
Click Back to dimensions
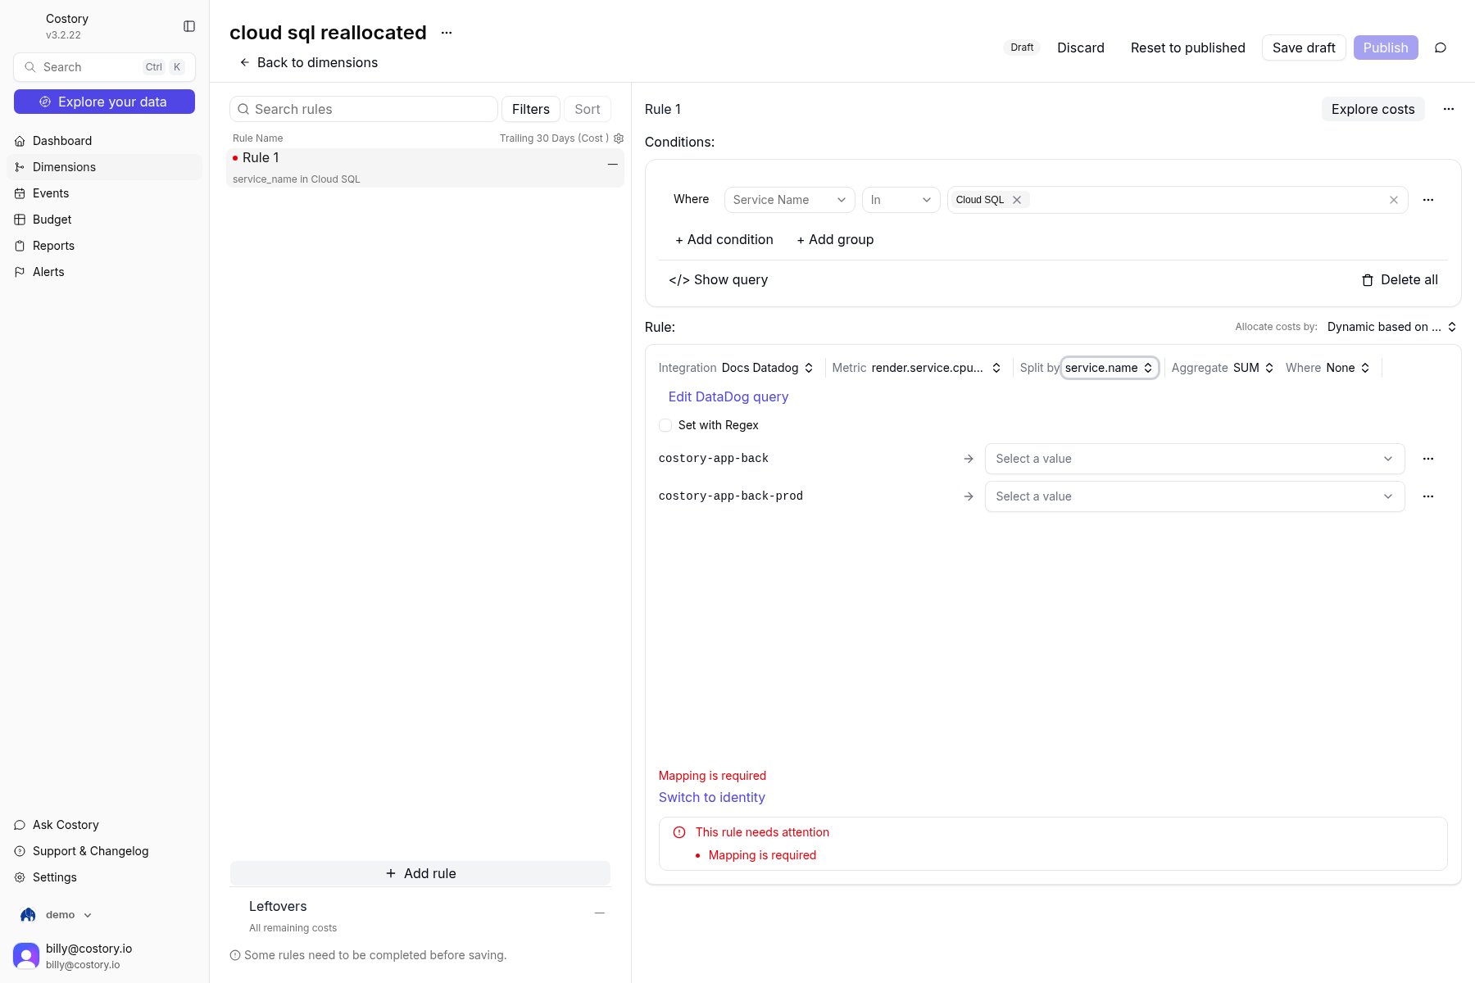coord(309,62)
